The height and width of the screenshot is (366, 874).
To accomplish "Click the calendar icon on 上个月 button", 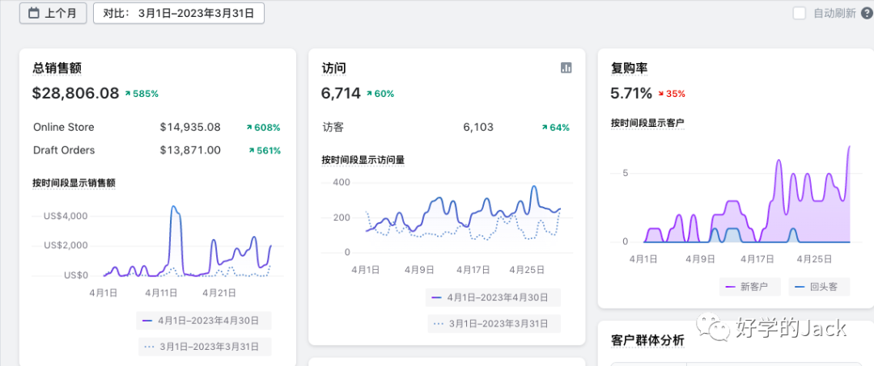I will tap(33, 14).
